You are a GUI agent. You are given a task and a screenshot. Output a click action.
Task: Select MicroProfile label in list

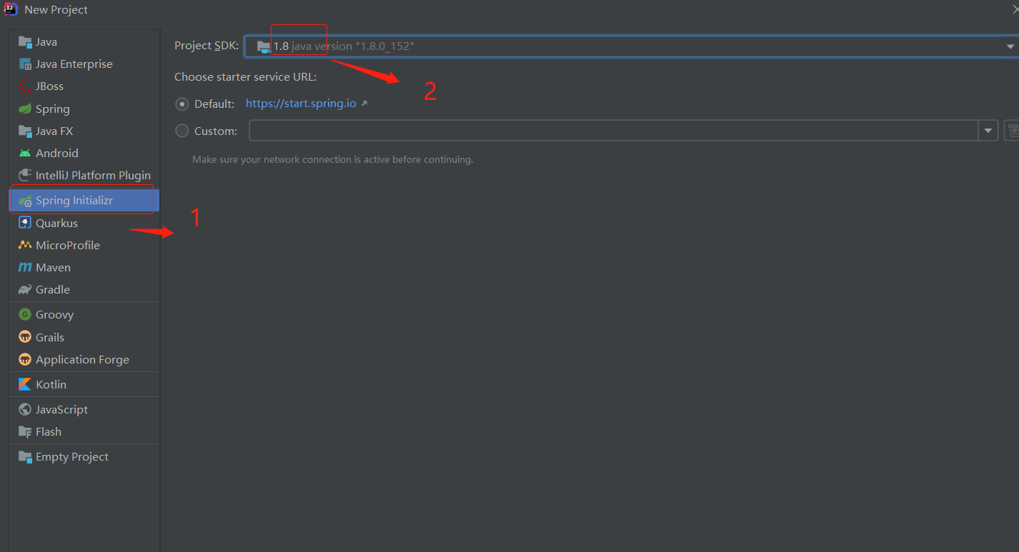[x=68, y=246]
